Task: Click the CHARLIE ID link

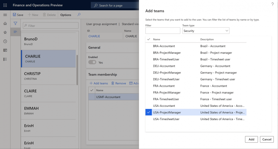Action: (94, 36)
